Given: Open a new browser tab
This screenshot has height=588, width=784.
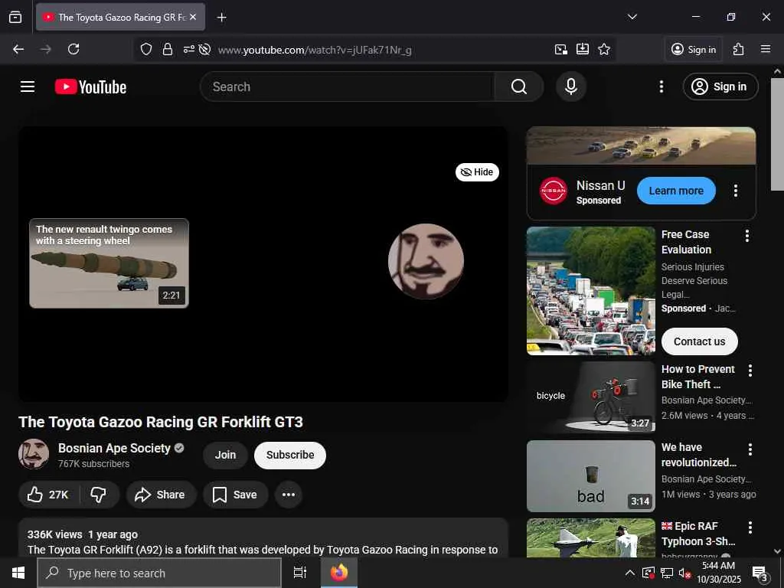Looking at the screenshot, I should point(221,18).
